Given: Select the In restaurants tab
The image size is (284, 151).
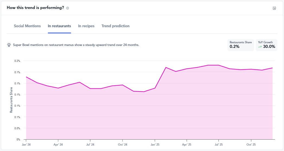Looking at the screenshot, I should pos(59,26).
